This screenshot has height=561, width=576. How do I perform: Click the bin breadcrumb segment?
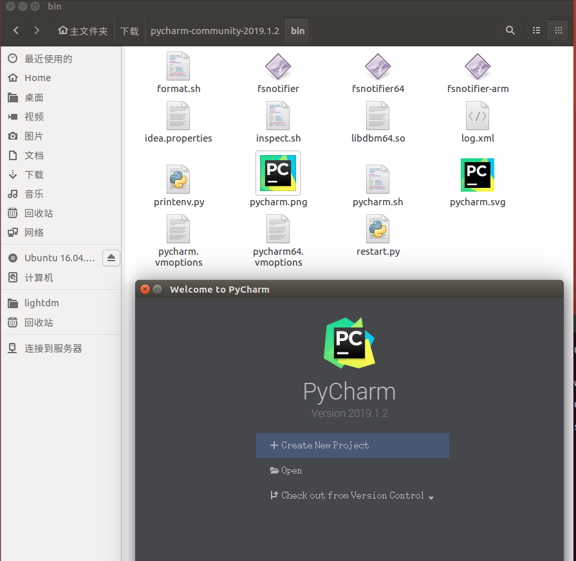point(297,31)
